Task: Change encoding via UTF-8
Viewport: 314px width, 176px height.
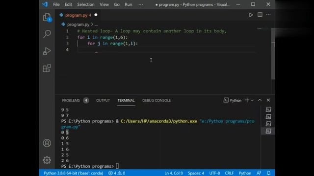Action: tap(214, 173)
